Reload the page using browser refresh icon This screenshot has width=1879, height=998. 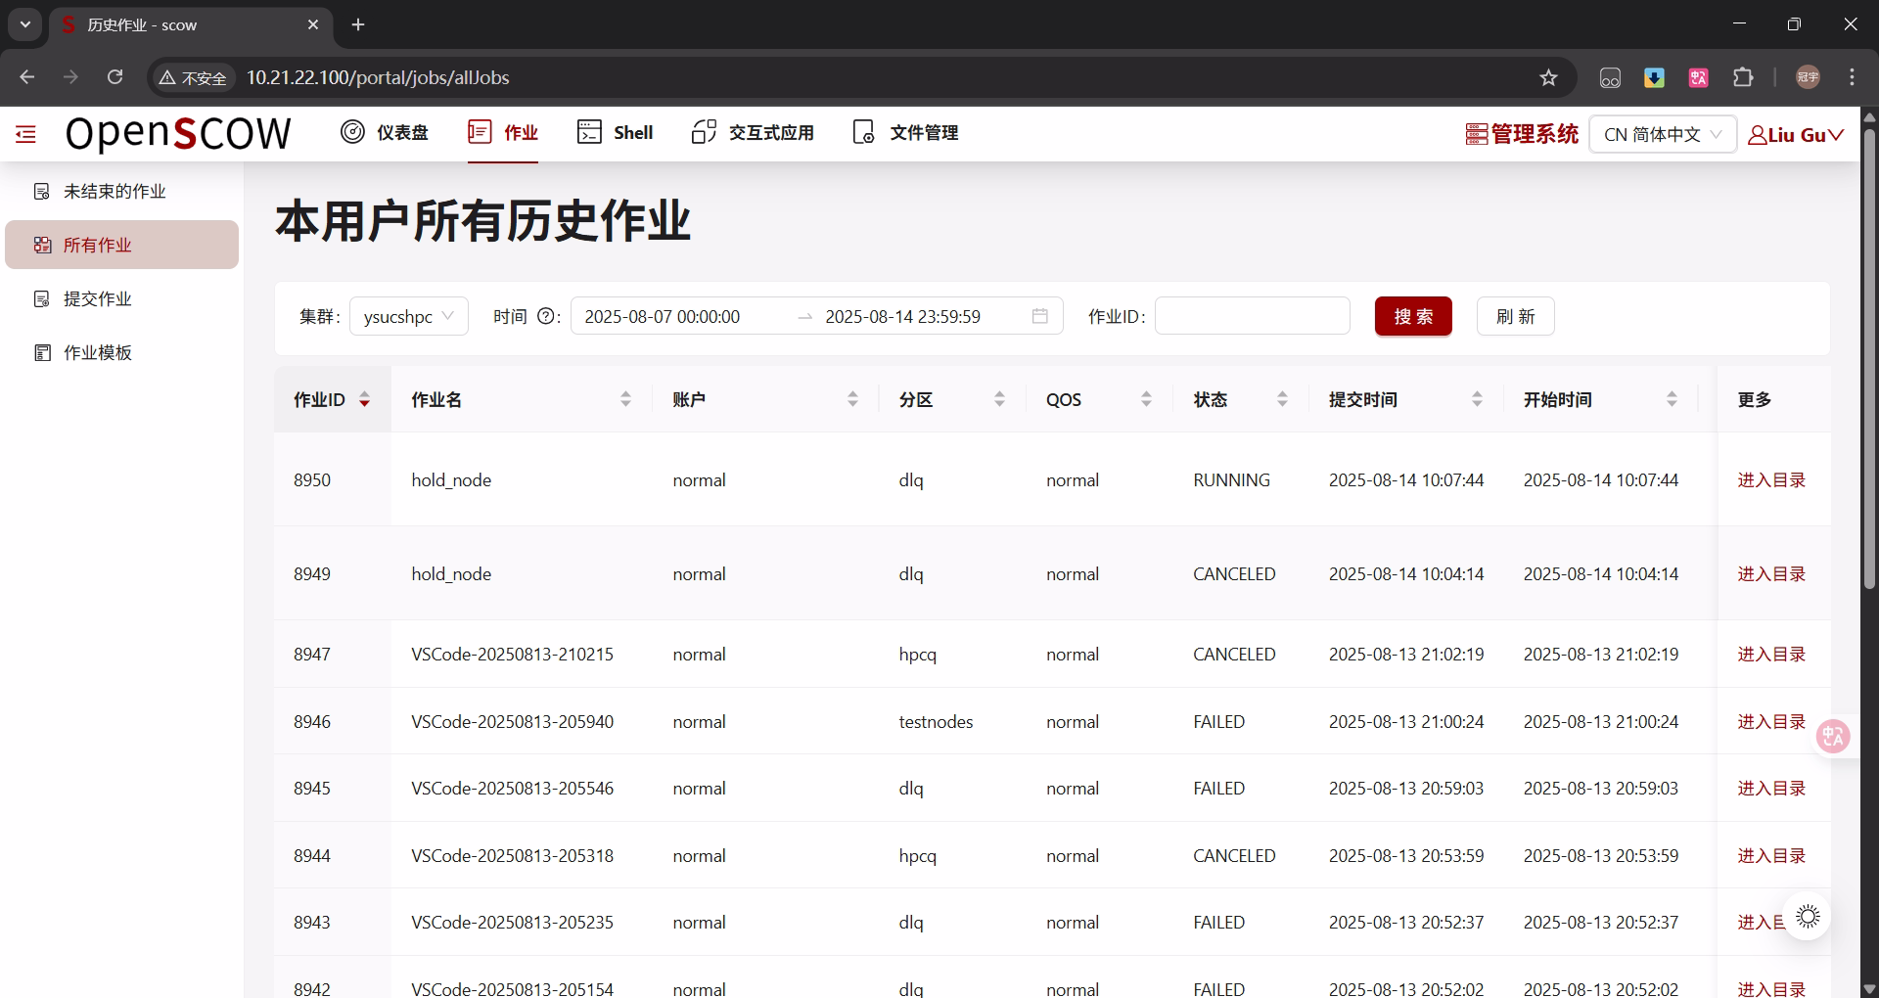pos(115,77)
